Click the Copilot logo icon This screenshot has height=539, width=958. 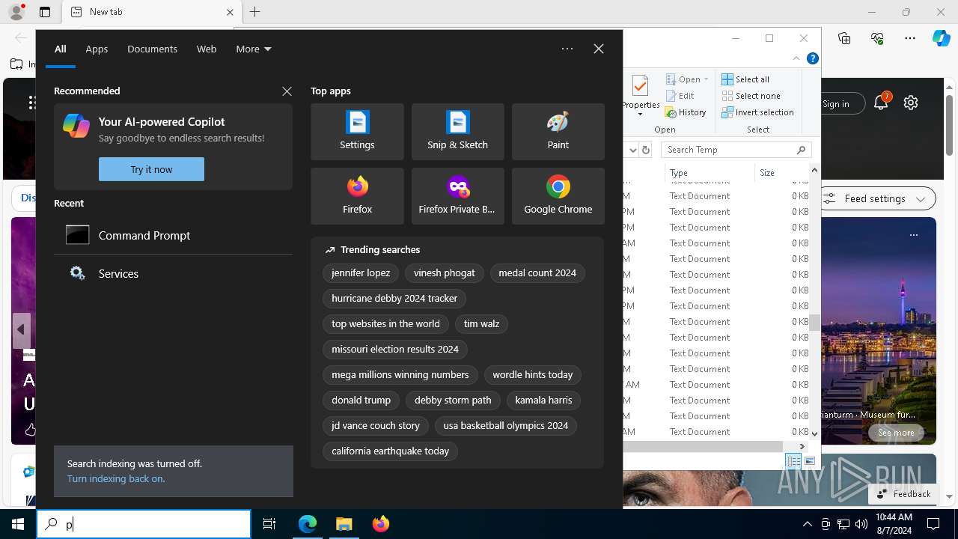click(x=76, y=126)
